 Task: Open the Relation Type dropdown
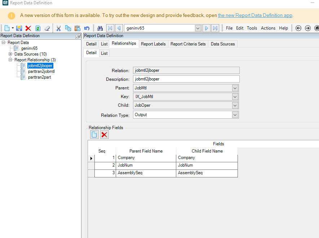[x=235, y=115]
